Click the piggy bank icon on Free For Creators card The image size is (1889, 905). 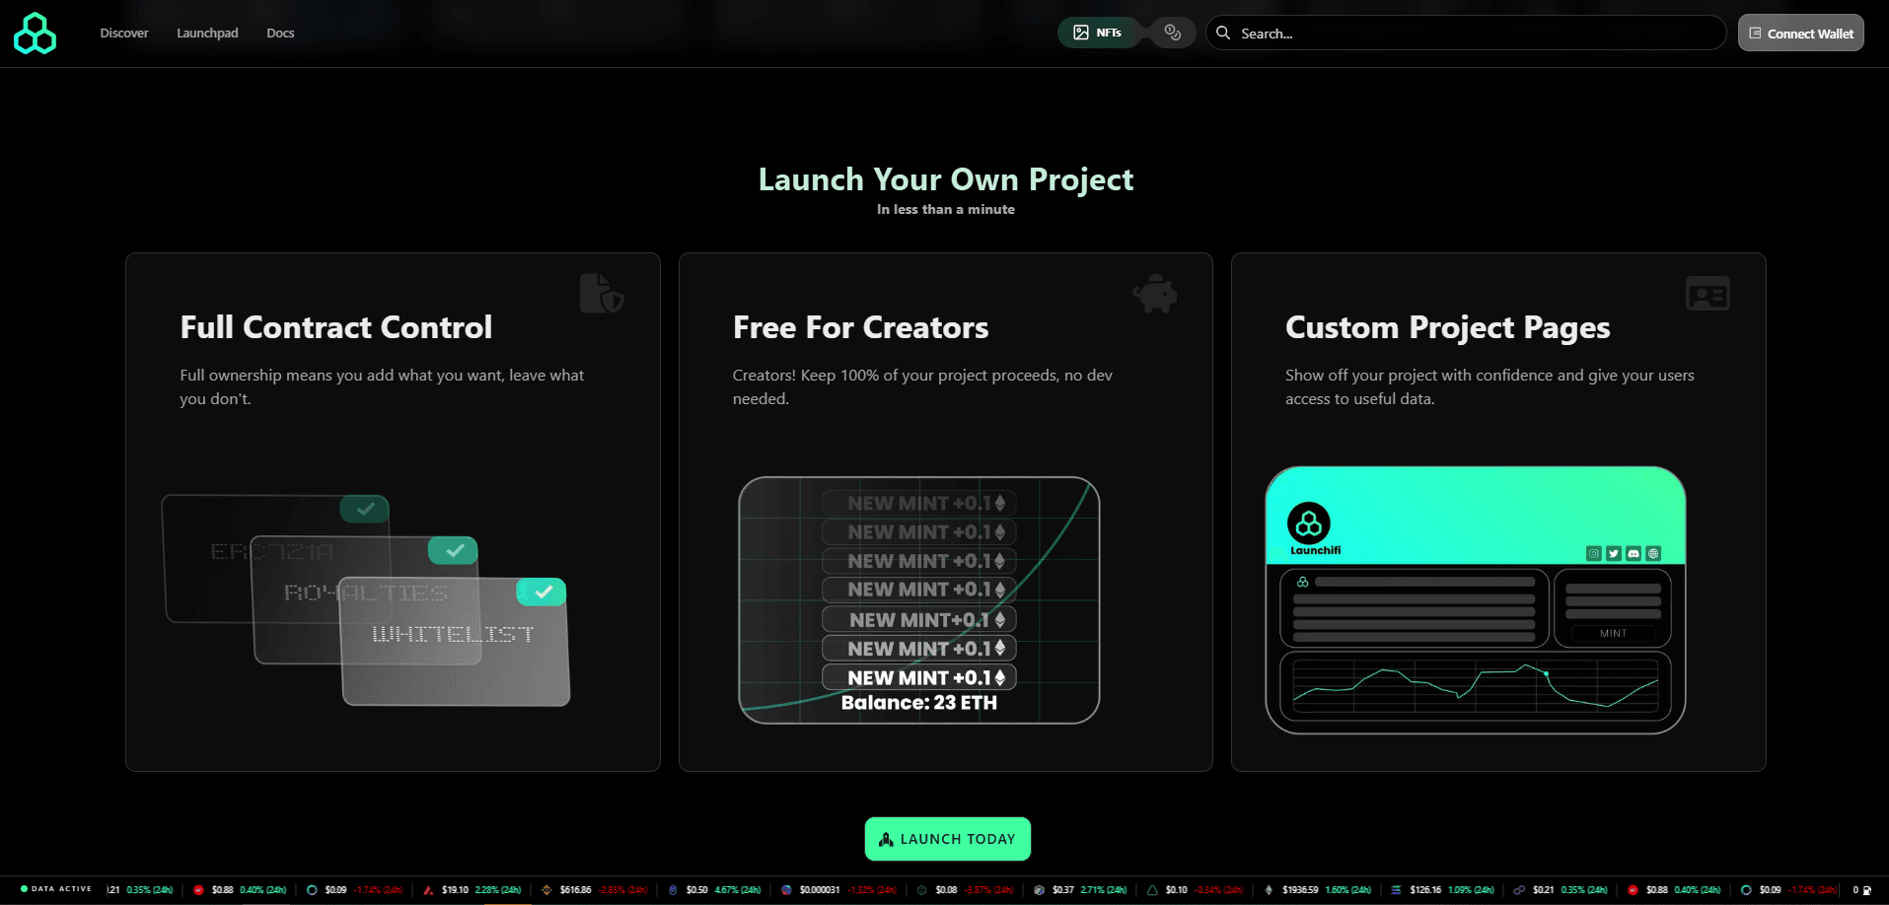[1154, 293]
